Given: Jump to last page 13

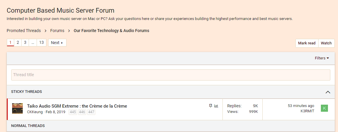Looking at the screenshot, I should point(42,43).
